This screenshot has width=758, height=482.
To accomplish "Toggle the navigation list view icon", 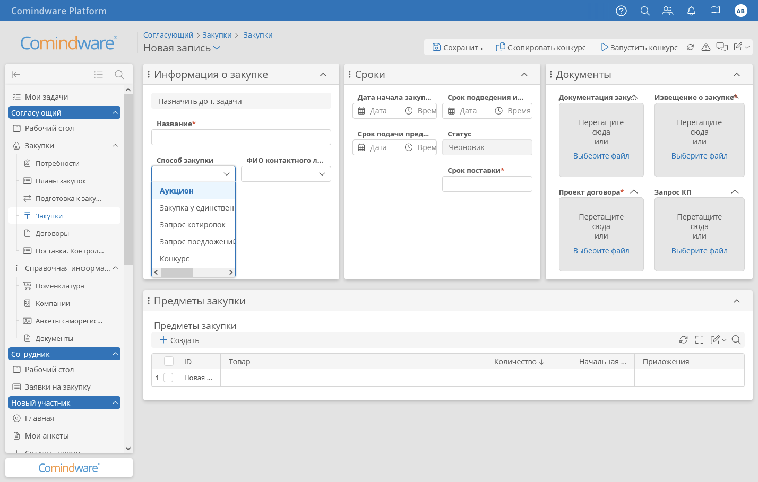I will 98,75.
